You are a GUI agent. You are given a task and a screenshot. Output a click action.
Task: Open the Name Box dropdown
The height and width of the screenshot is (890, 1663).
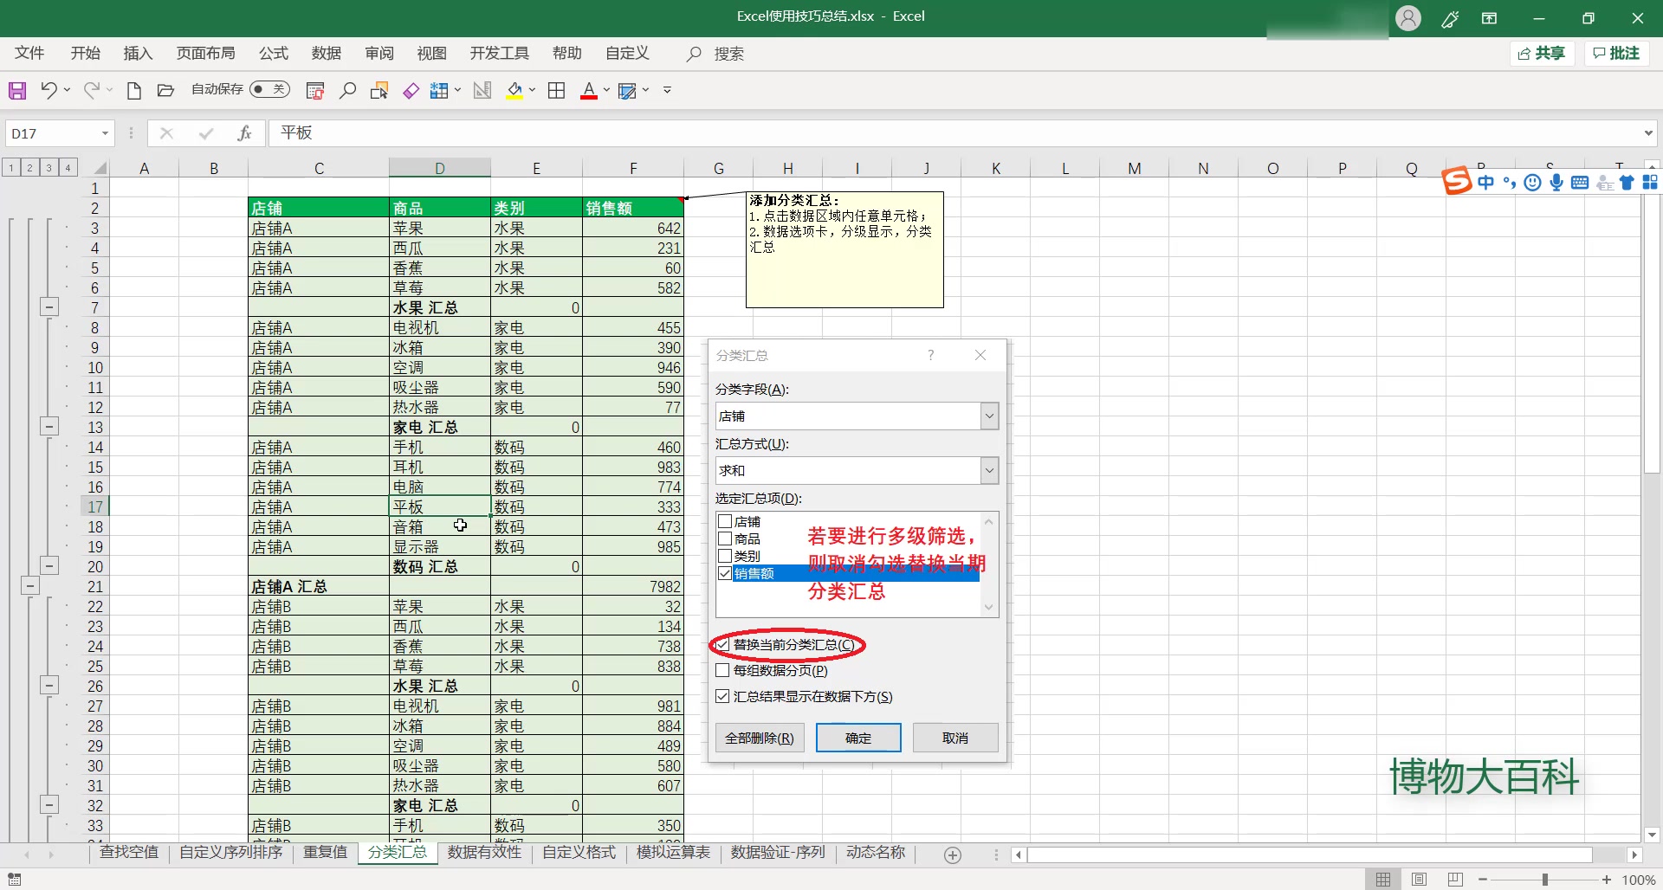pos(105,133)
